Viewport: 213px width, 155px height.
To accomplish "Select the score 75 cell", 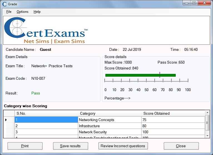I will (173, 120).
